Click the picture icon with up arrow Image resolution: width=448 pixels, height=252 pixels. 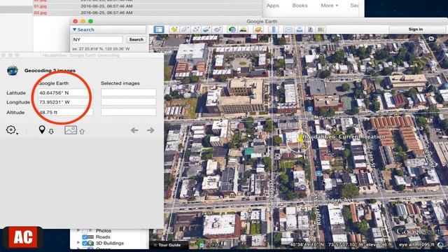74,130
